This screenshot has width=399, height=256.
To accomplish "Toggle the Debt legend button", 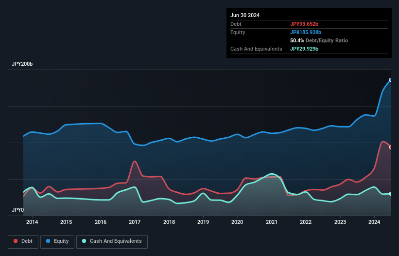I will [23, 241].
